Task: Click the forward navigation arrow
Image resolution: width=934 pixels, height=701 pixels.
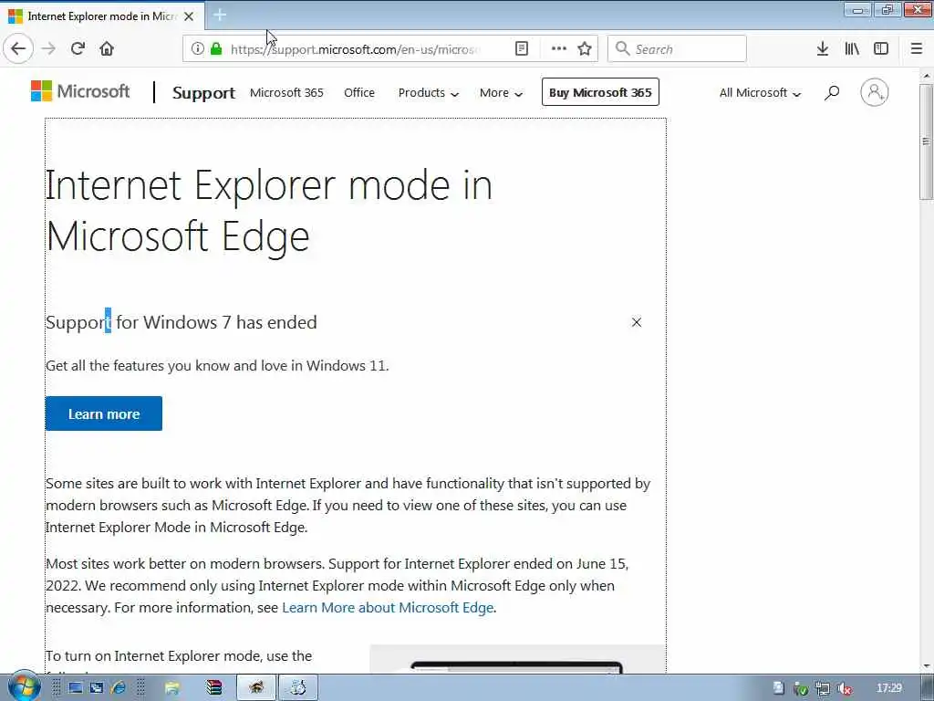Action: point(48,49)
